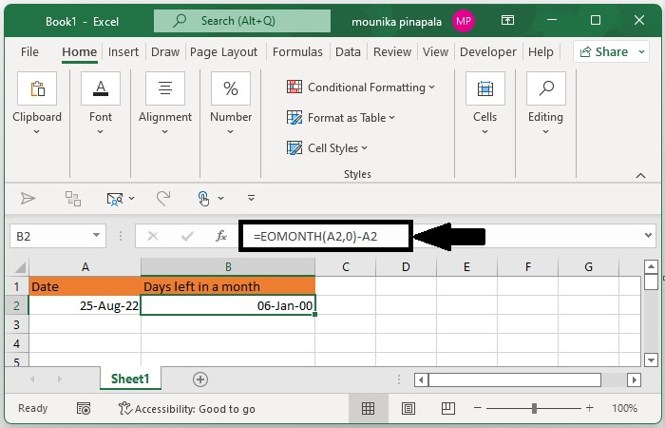This screenshot has height=428, width=665.
Task: Open Customize Quick Access Toolbar dropdown
Action: pos(251,198)
